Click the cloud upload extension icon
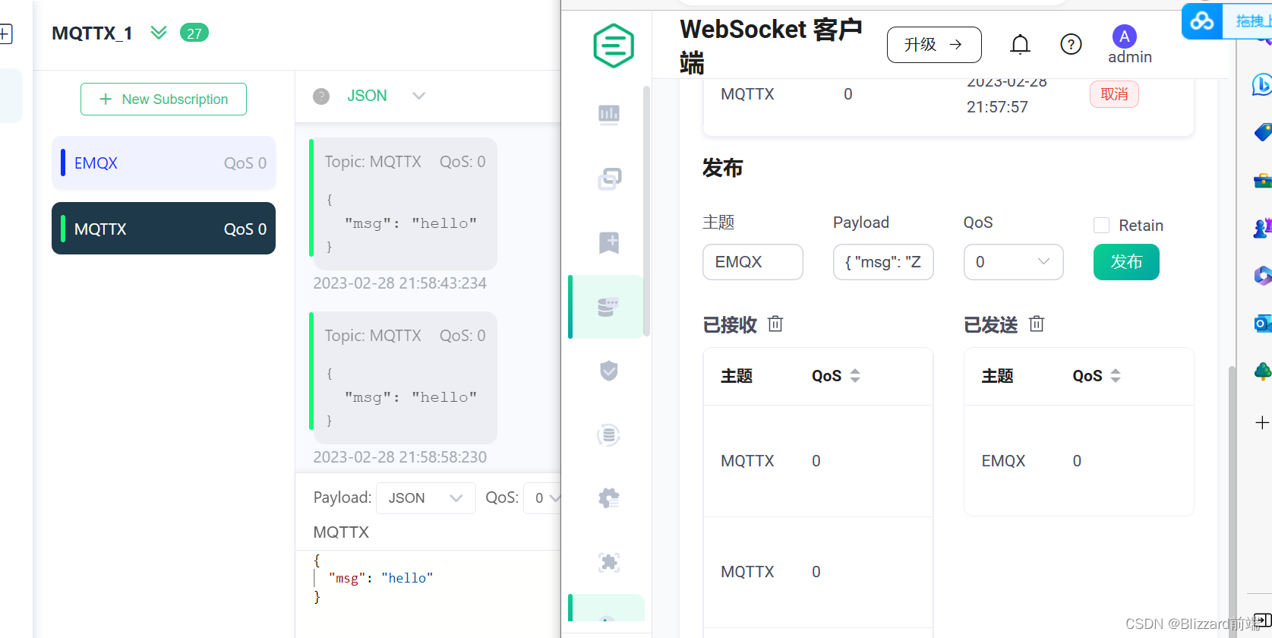The width and height of the screenshot is (1272, 638). click(x=1202, y=21)
